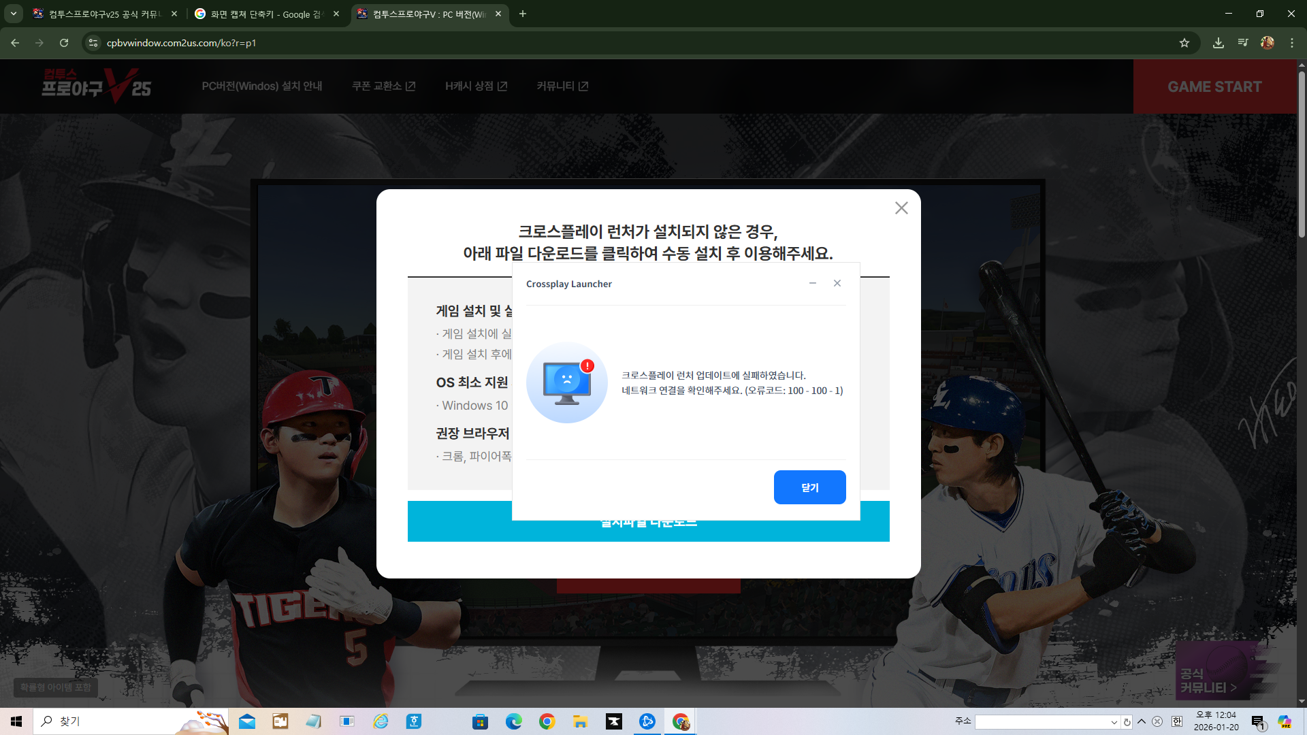
Task: Bookmark this page with the star icon
Action: tap(1184, 43)
